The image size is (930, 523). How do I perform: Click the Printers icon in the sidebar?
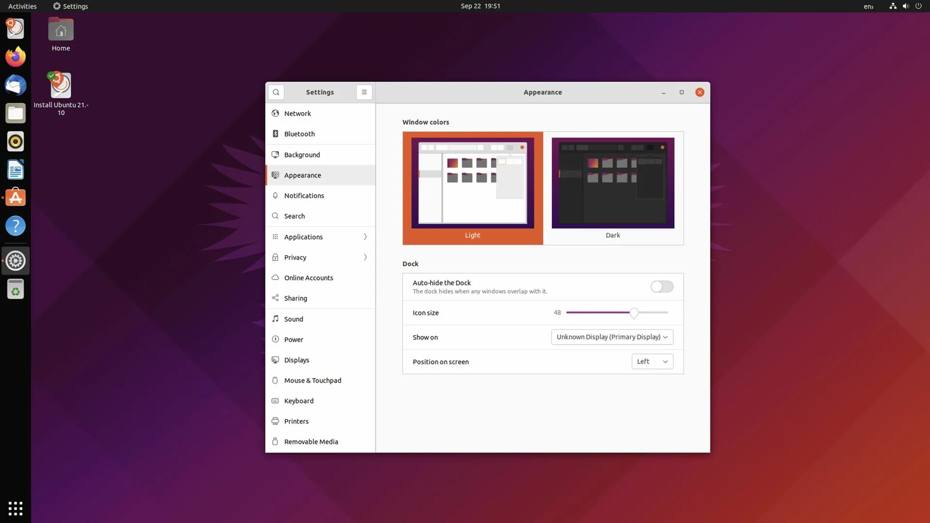(275, 421)
